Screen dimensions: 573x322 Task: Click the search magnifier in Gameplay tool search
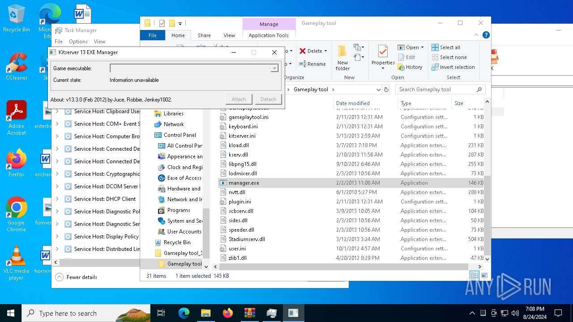[479, 89]
